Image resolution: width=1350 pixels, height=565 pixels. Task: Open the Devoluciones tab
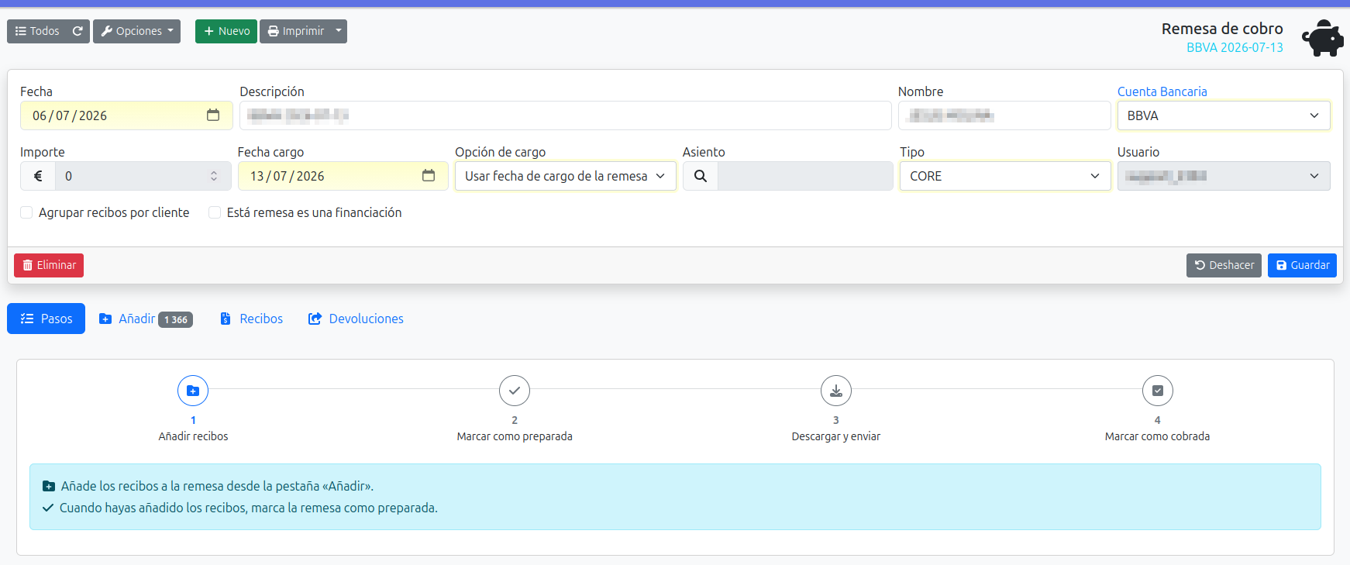point(356,319)
